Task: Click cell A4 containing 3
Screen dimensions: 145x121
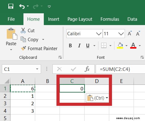Action: click(x=23, y=111)
